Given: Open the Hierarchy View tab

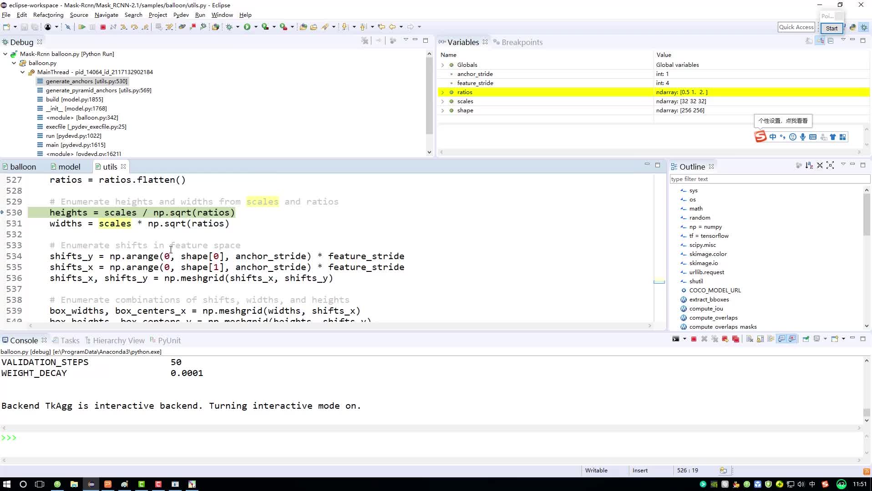Looking at the screenshot, I should click(115, 341).
